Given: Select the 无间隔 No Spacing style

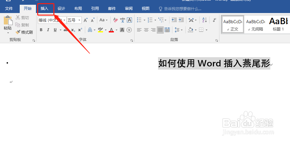Looking at the screenshot, I should coord(255,24).
